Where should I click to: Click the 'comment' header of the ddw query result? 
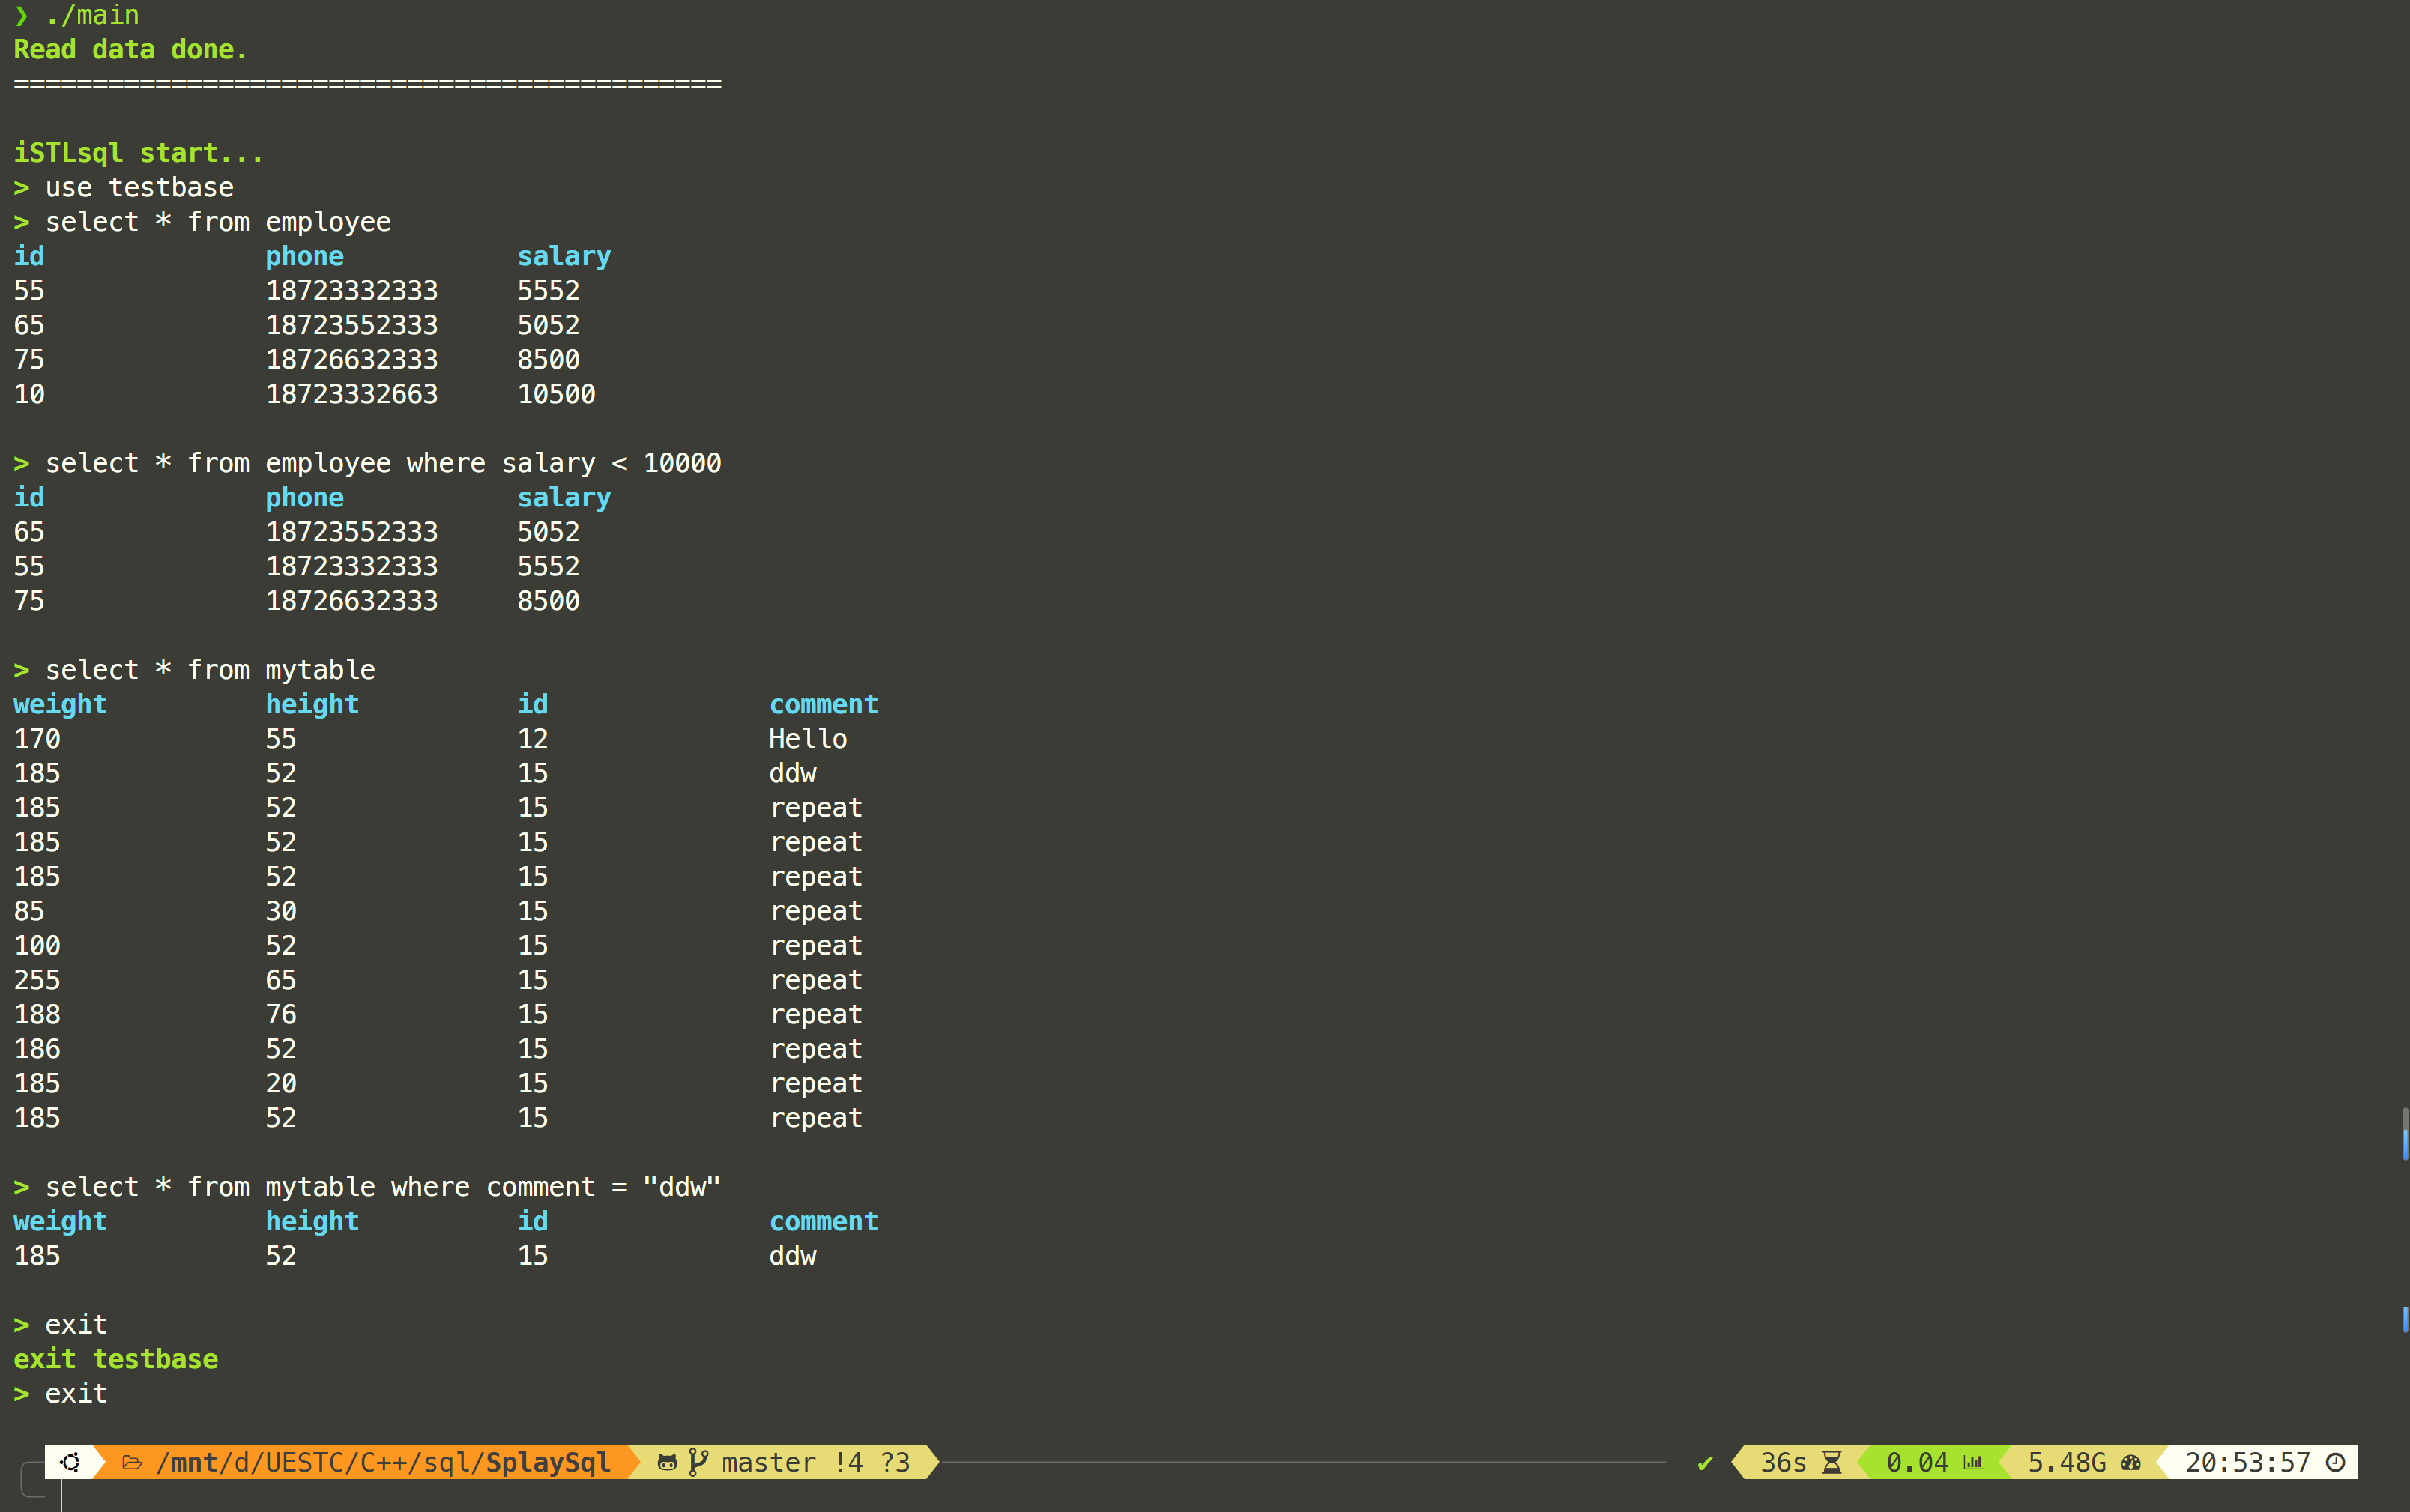click(824, 1221)
